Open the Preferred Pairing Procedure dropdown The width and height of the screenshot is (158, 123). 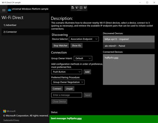(68, 82)
